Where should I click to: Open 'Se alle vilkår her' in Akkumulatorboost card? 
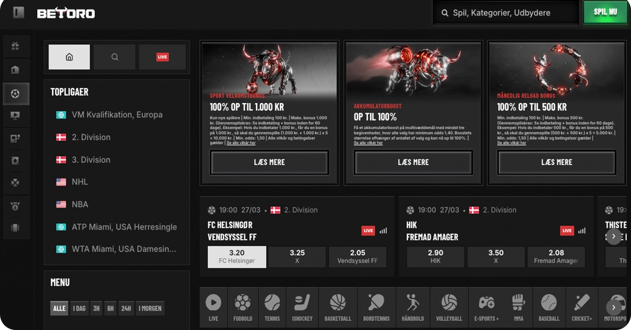pyautogui.click(x=368, y=143)
